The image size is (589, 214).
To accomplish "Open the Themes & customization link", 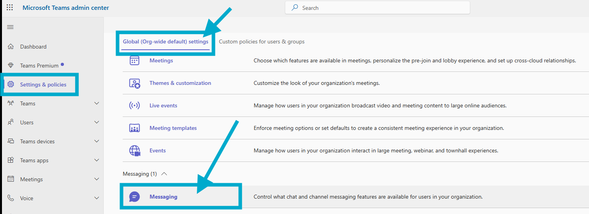I will coord(180,83).
